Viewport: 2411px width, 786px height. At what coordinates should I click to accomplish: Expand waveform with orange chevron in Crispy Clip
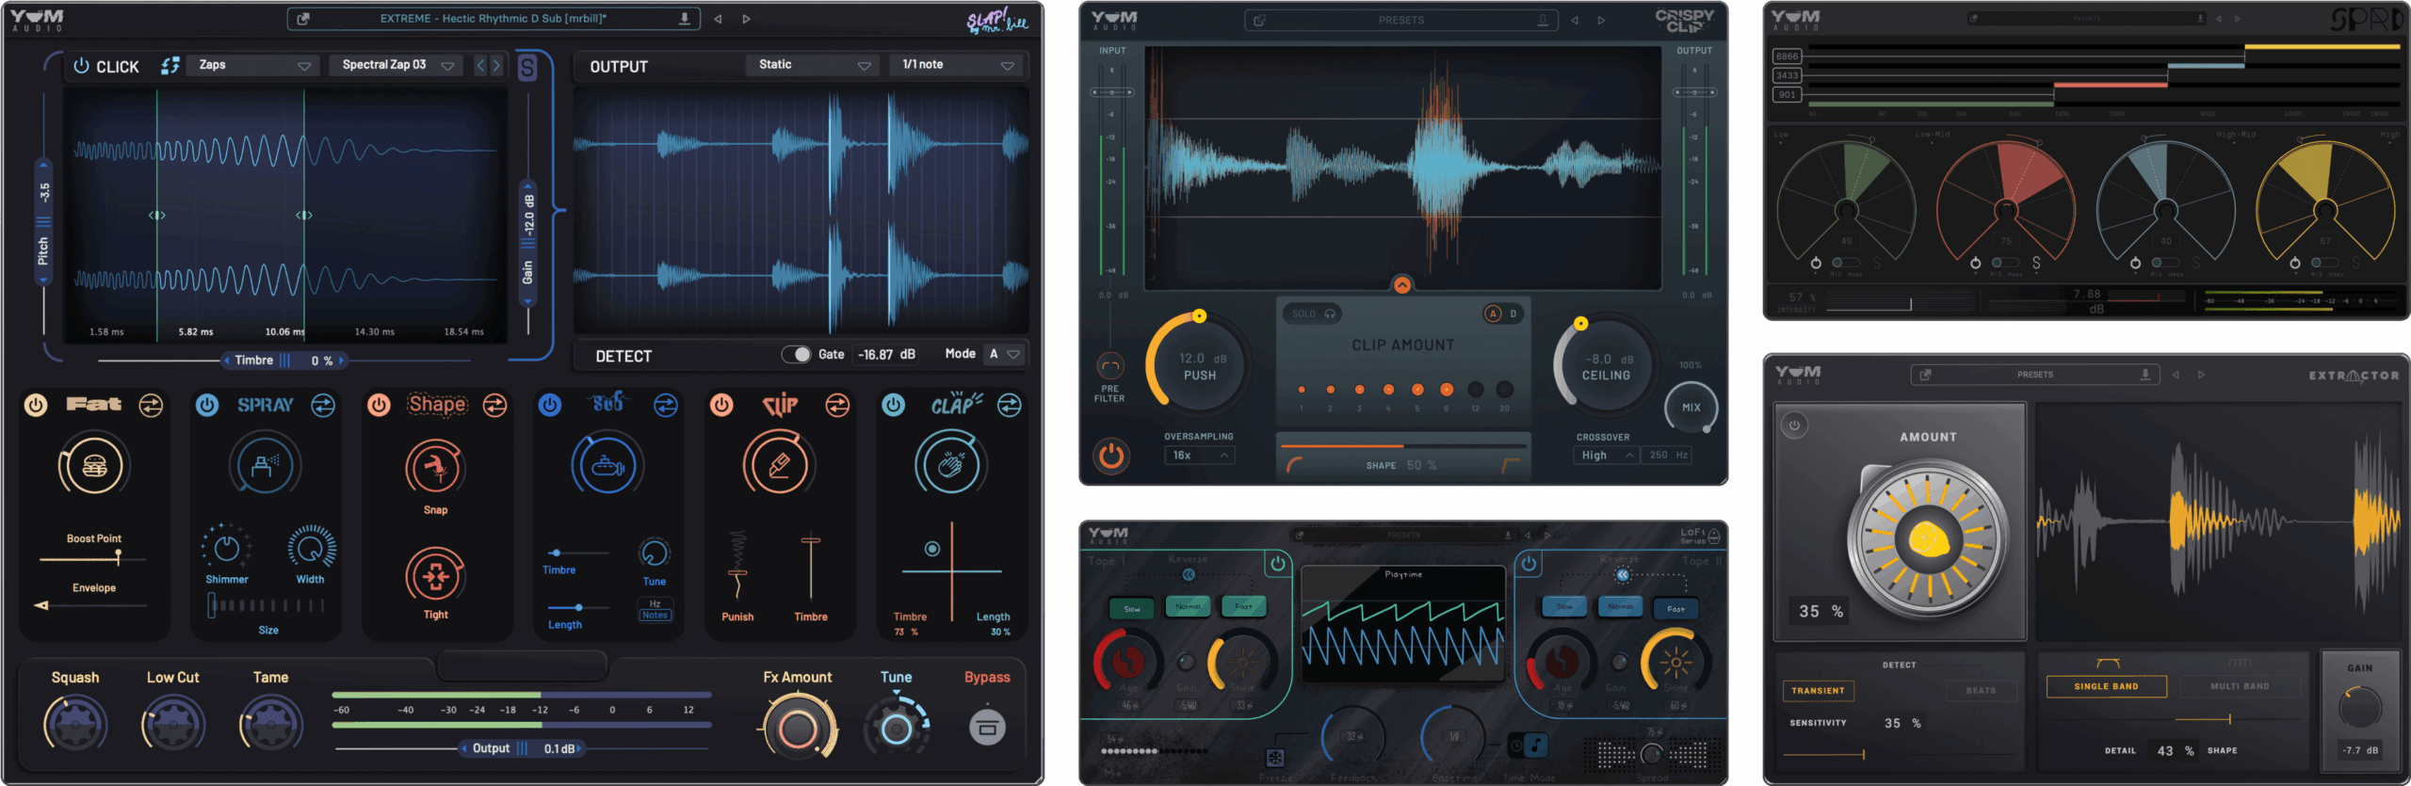coord(1402,285)
